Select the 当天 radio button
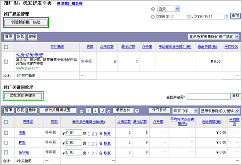This screenshot has width=242, height=165. click(153, 9)
